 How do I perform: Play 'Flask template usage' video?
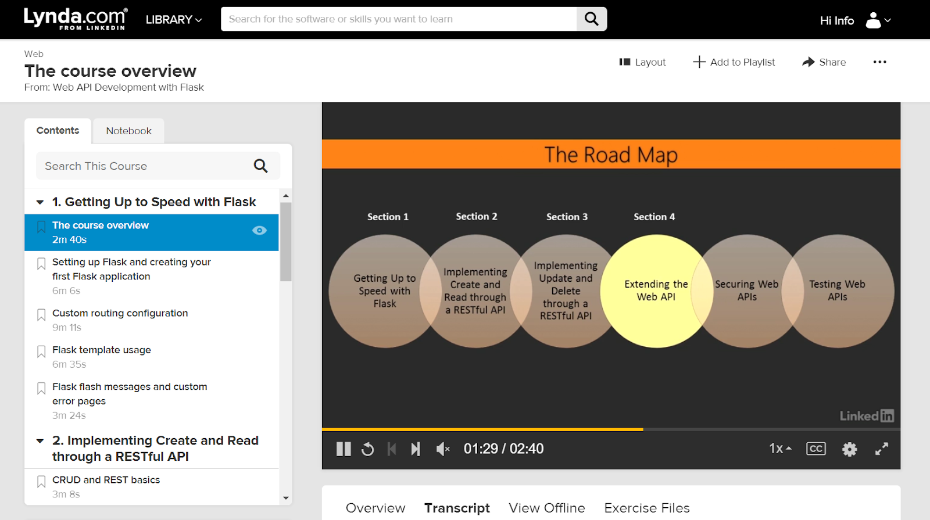(x=102, y=350)
